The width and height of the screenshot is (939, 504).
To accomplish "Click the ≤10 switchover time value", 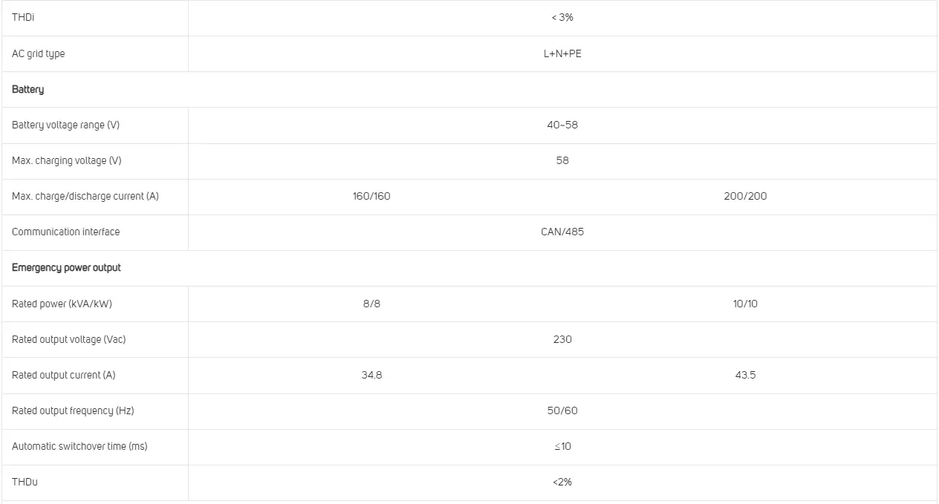I will click(562, 446).
